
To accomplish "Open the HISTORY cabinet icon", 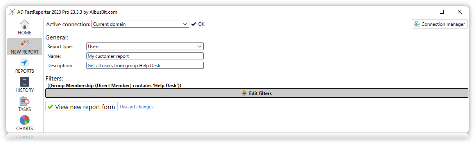I will pyautogui.click(x=25, y=82).
